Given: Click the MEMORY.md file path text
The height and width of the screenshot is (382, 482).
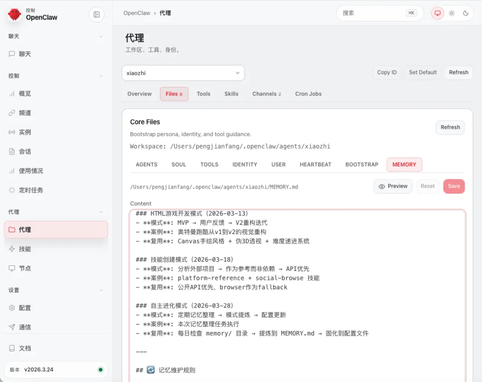Looking at the screenshot, I should [214, 187].
